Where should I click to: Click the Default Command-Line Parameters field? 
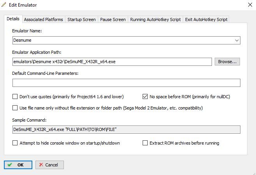point(126,83)
